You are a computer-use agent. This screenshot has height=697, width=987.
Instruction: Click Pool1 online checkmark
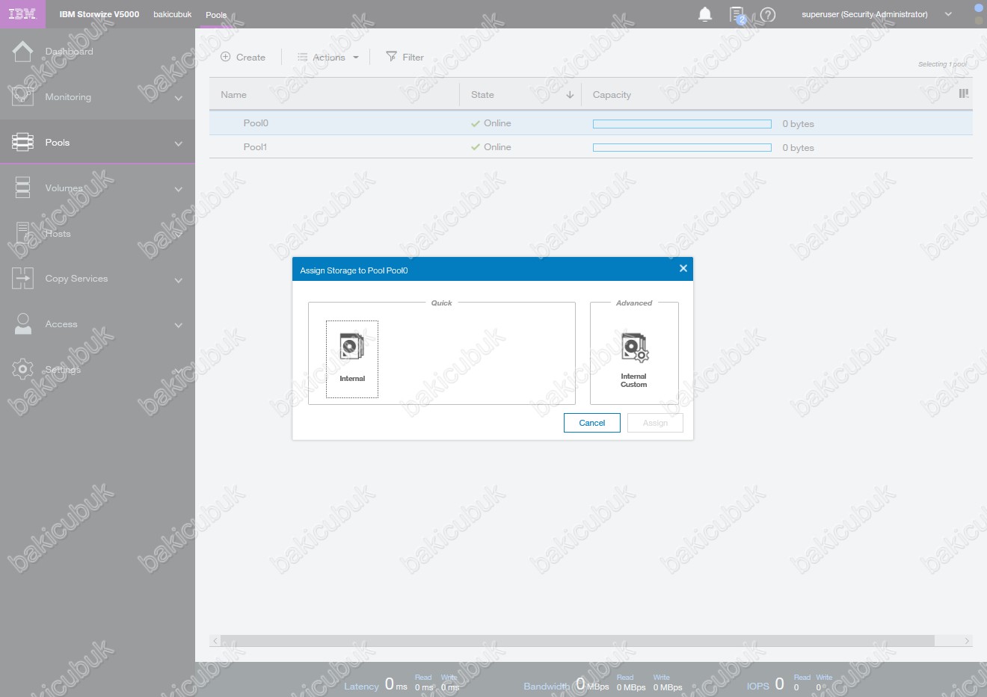[x=476, y=148]
